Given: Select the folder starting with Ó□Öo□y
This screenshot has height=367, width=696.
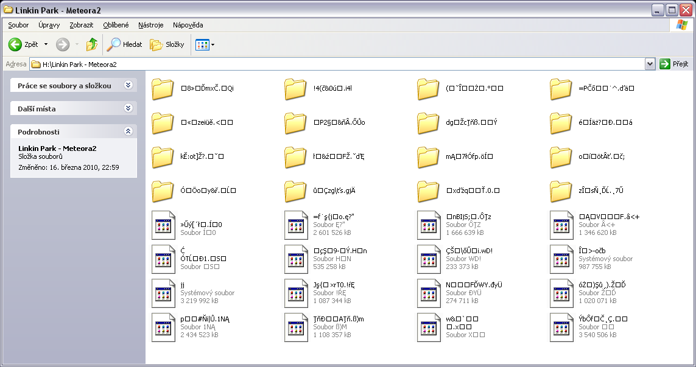Looking at the screenshot, I should click(194, 191).
